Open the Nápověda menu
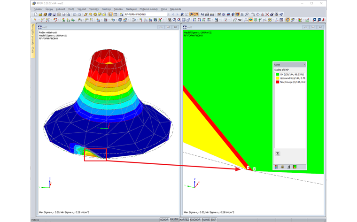Image resolution: width=357 pixels, height=222 pixels. coord(176,9)
